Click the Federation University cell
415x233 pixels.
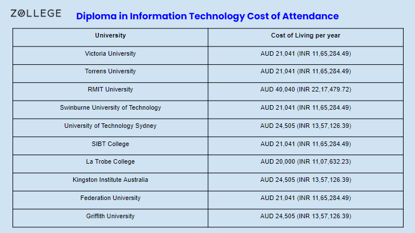tap(110, 200)
